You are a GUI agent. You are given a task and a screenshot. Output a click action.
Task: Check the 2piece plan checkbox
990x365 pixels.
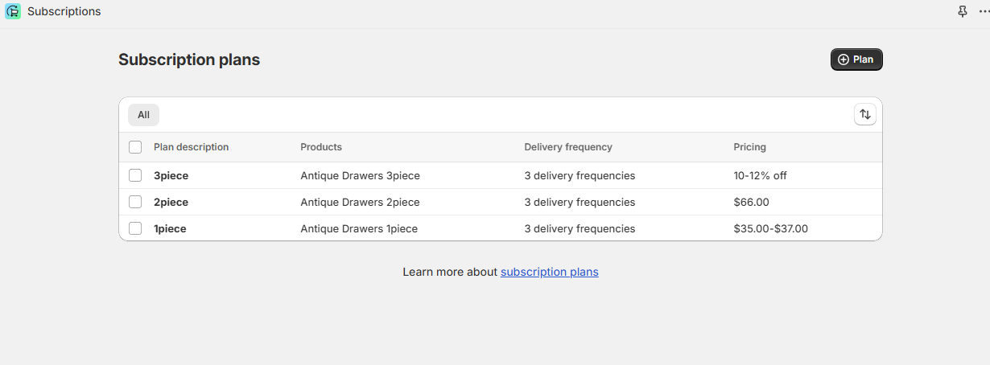[135, 202]
